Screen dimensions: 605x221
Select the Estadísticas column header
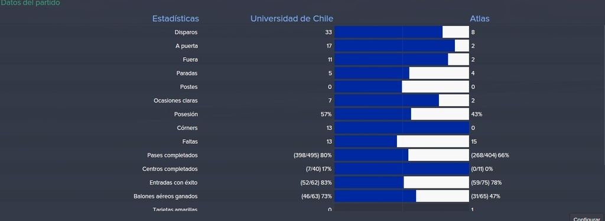coord(175,18)
